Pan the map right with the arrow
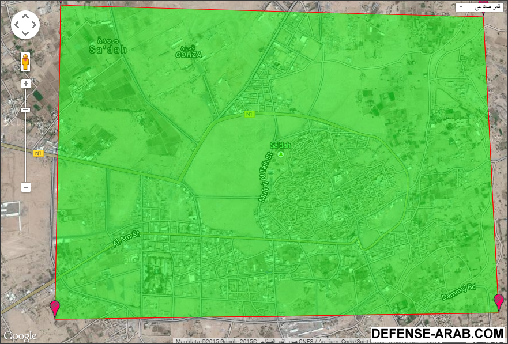This screenshot has height=344, width=508. (35, 25)
